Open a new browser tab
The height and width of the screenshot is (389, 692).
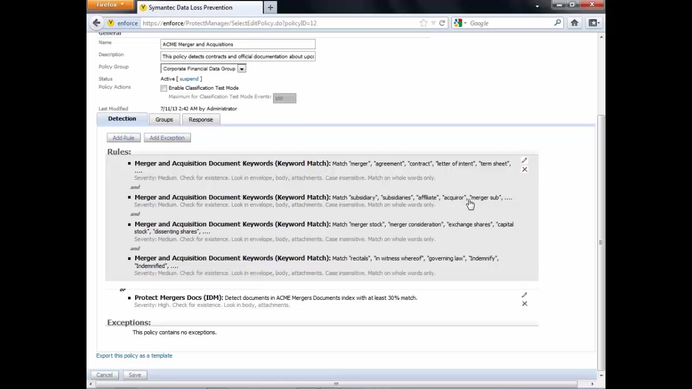[270, 8]
